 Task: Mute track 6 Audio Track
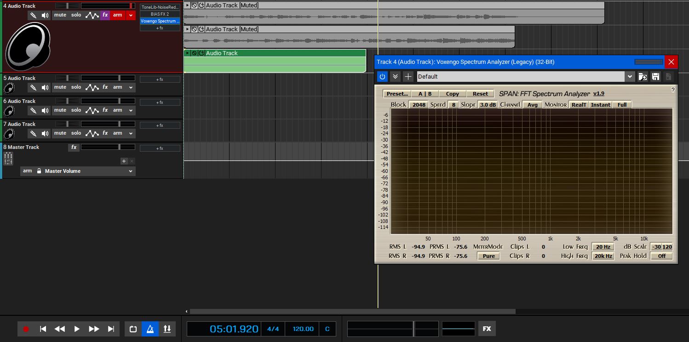tap(60, 110)
